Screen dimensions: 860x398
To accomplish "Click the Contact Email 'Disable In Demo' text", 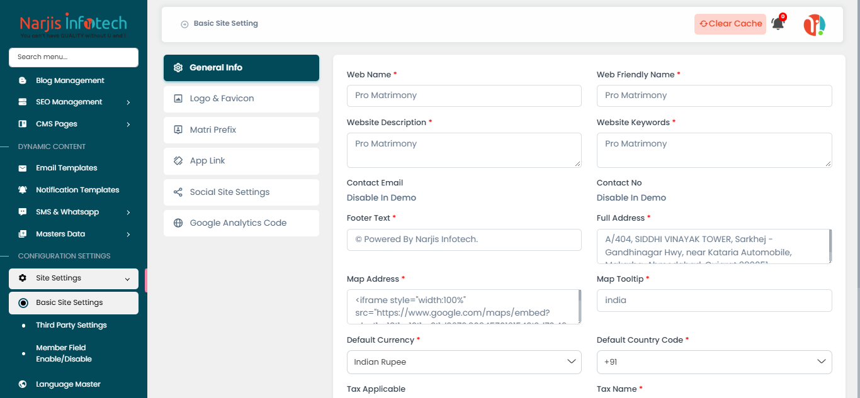I will pos(382,197).
